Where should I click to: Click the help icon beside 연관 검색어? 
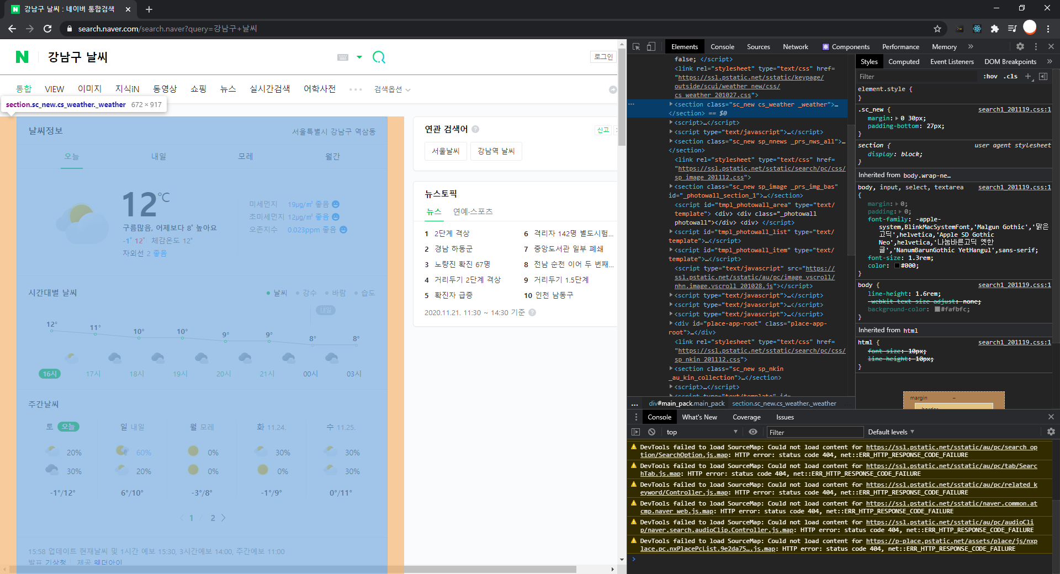click(475, 129)
